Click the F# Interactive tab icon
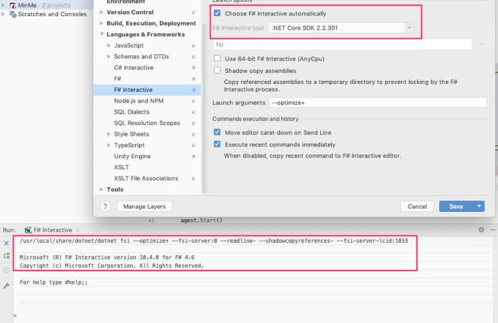Viewport: 498px width, 323px height. (28, 230)
